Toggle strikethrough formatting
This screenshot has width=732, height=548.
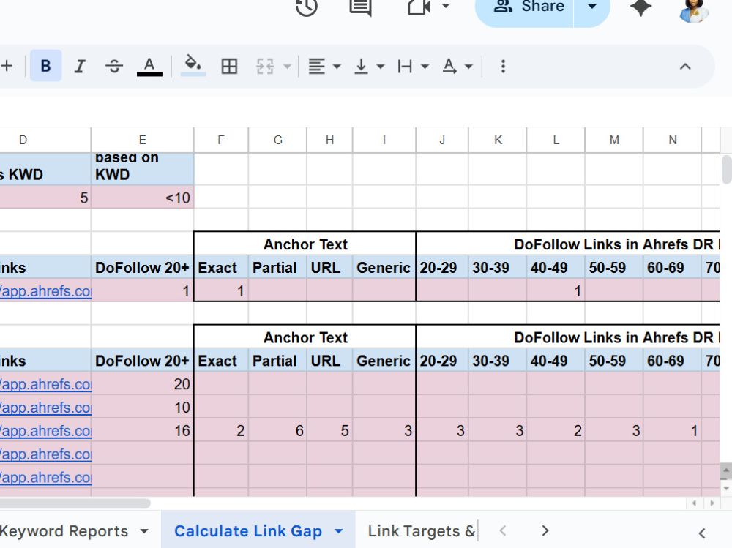[x=114, y=66]
